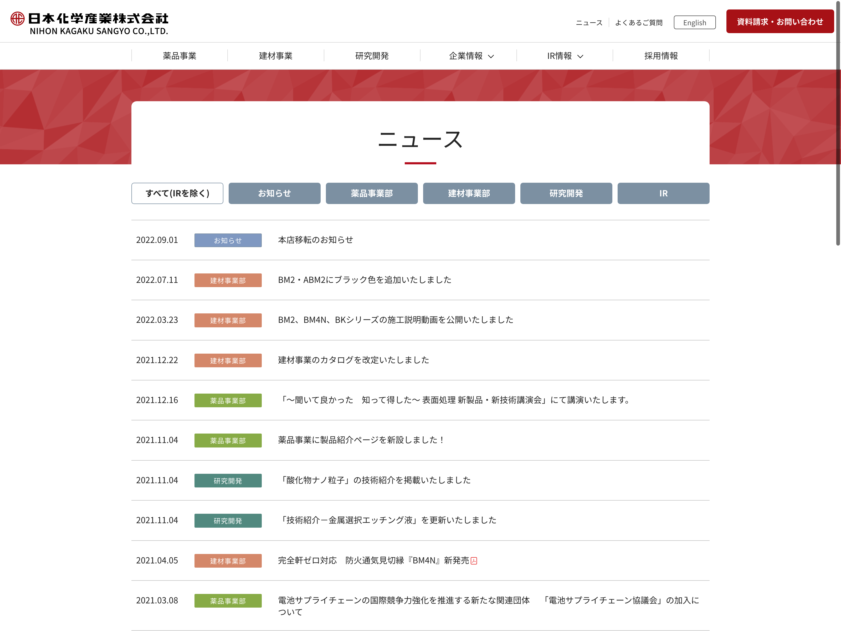The height and width of the screenshot is (631, 841).
Task: Expand the 企業情報 dropdown chevron
Action: click(491, 56)
